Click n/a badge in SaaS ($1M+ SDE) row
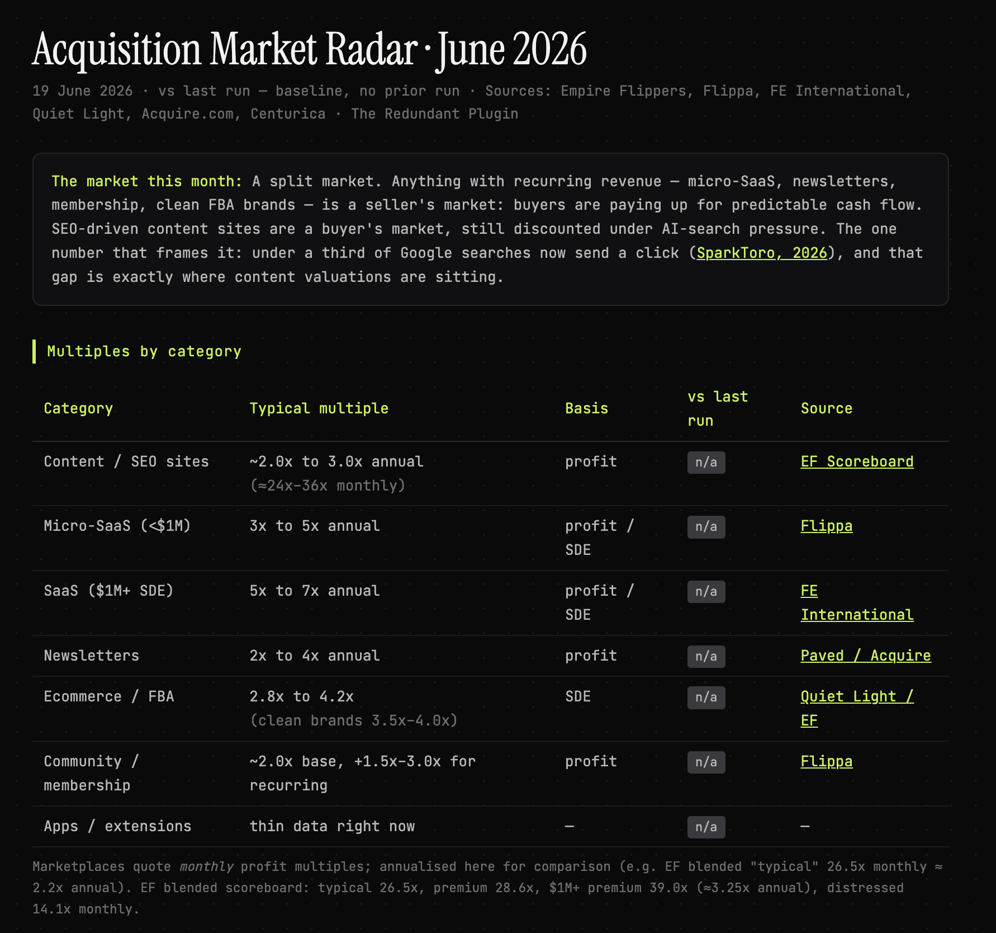The width and height of the screenshot is (996, 933). [x=706, y=592]
